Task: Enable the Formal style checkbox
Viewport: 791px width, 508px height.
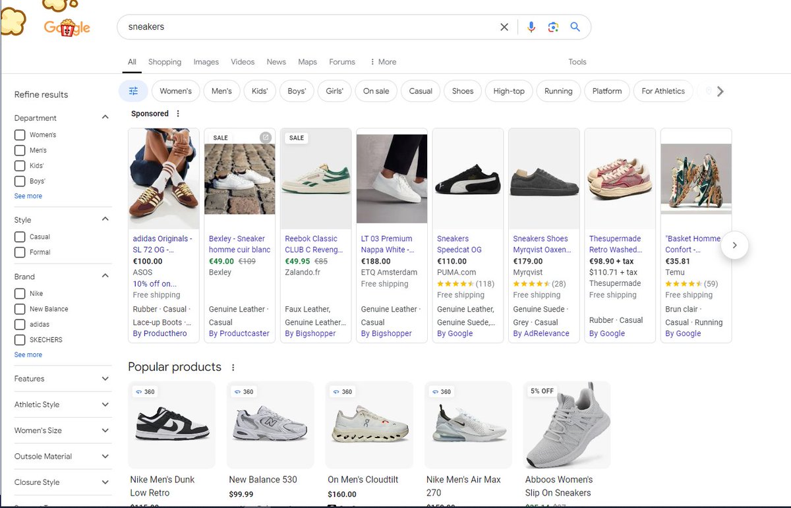Action: point(20,252)
